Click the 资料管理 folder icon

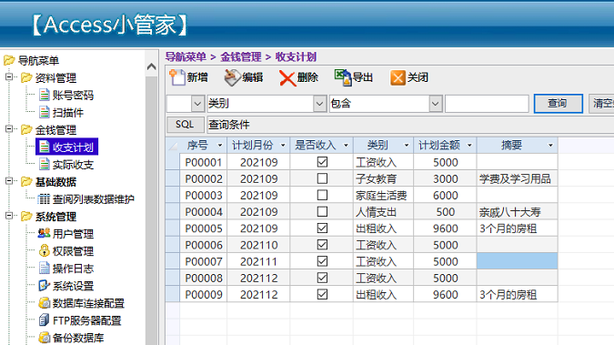click(26, 77)
